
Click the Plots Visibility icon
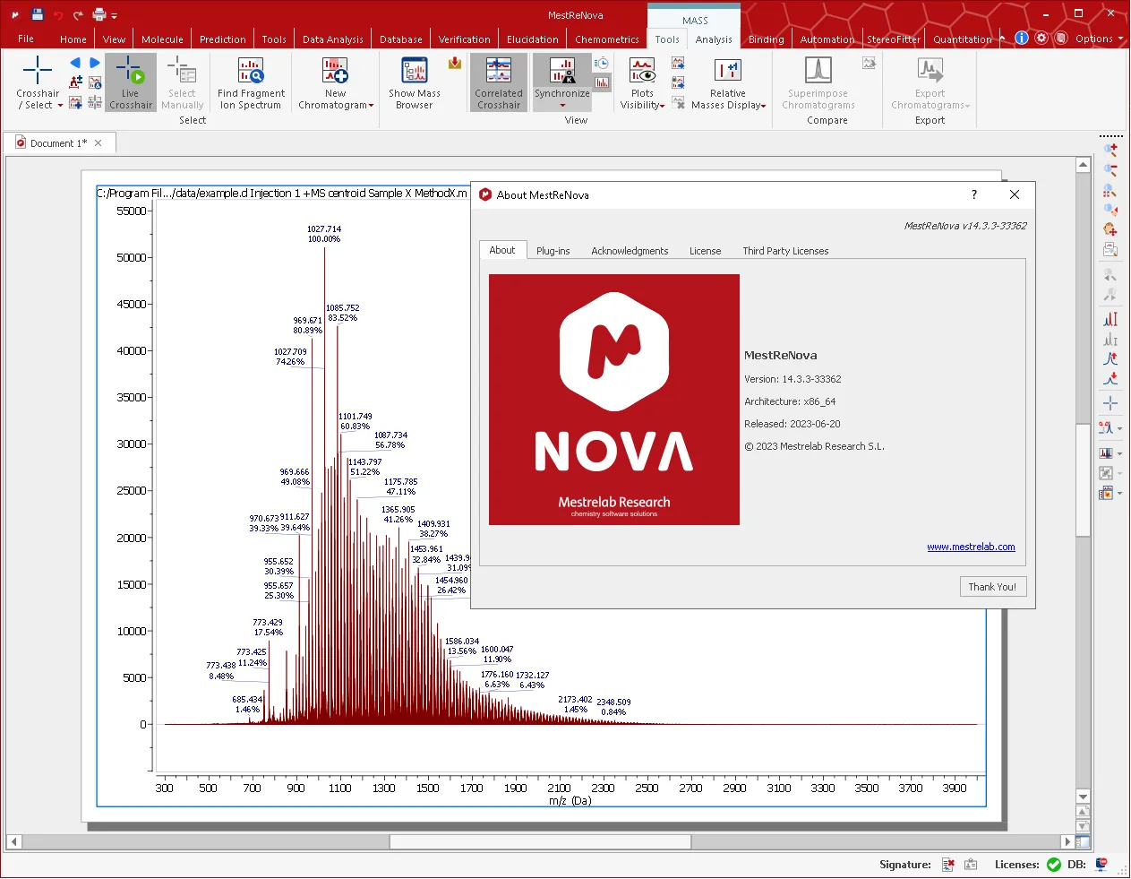pos(642,70)
